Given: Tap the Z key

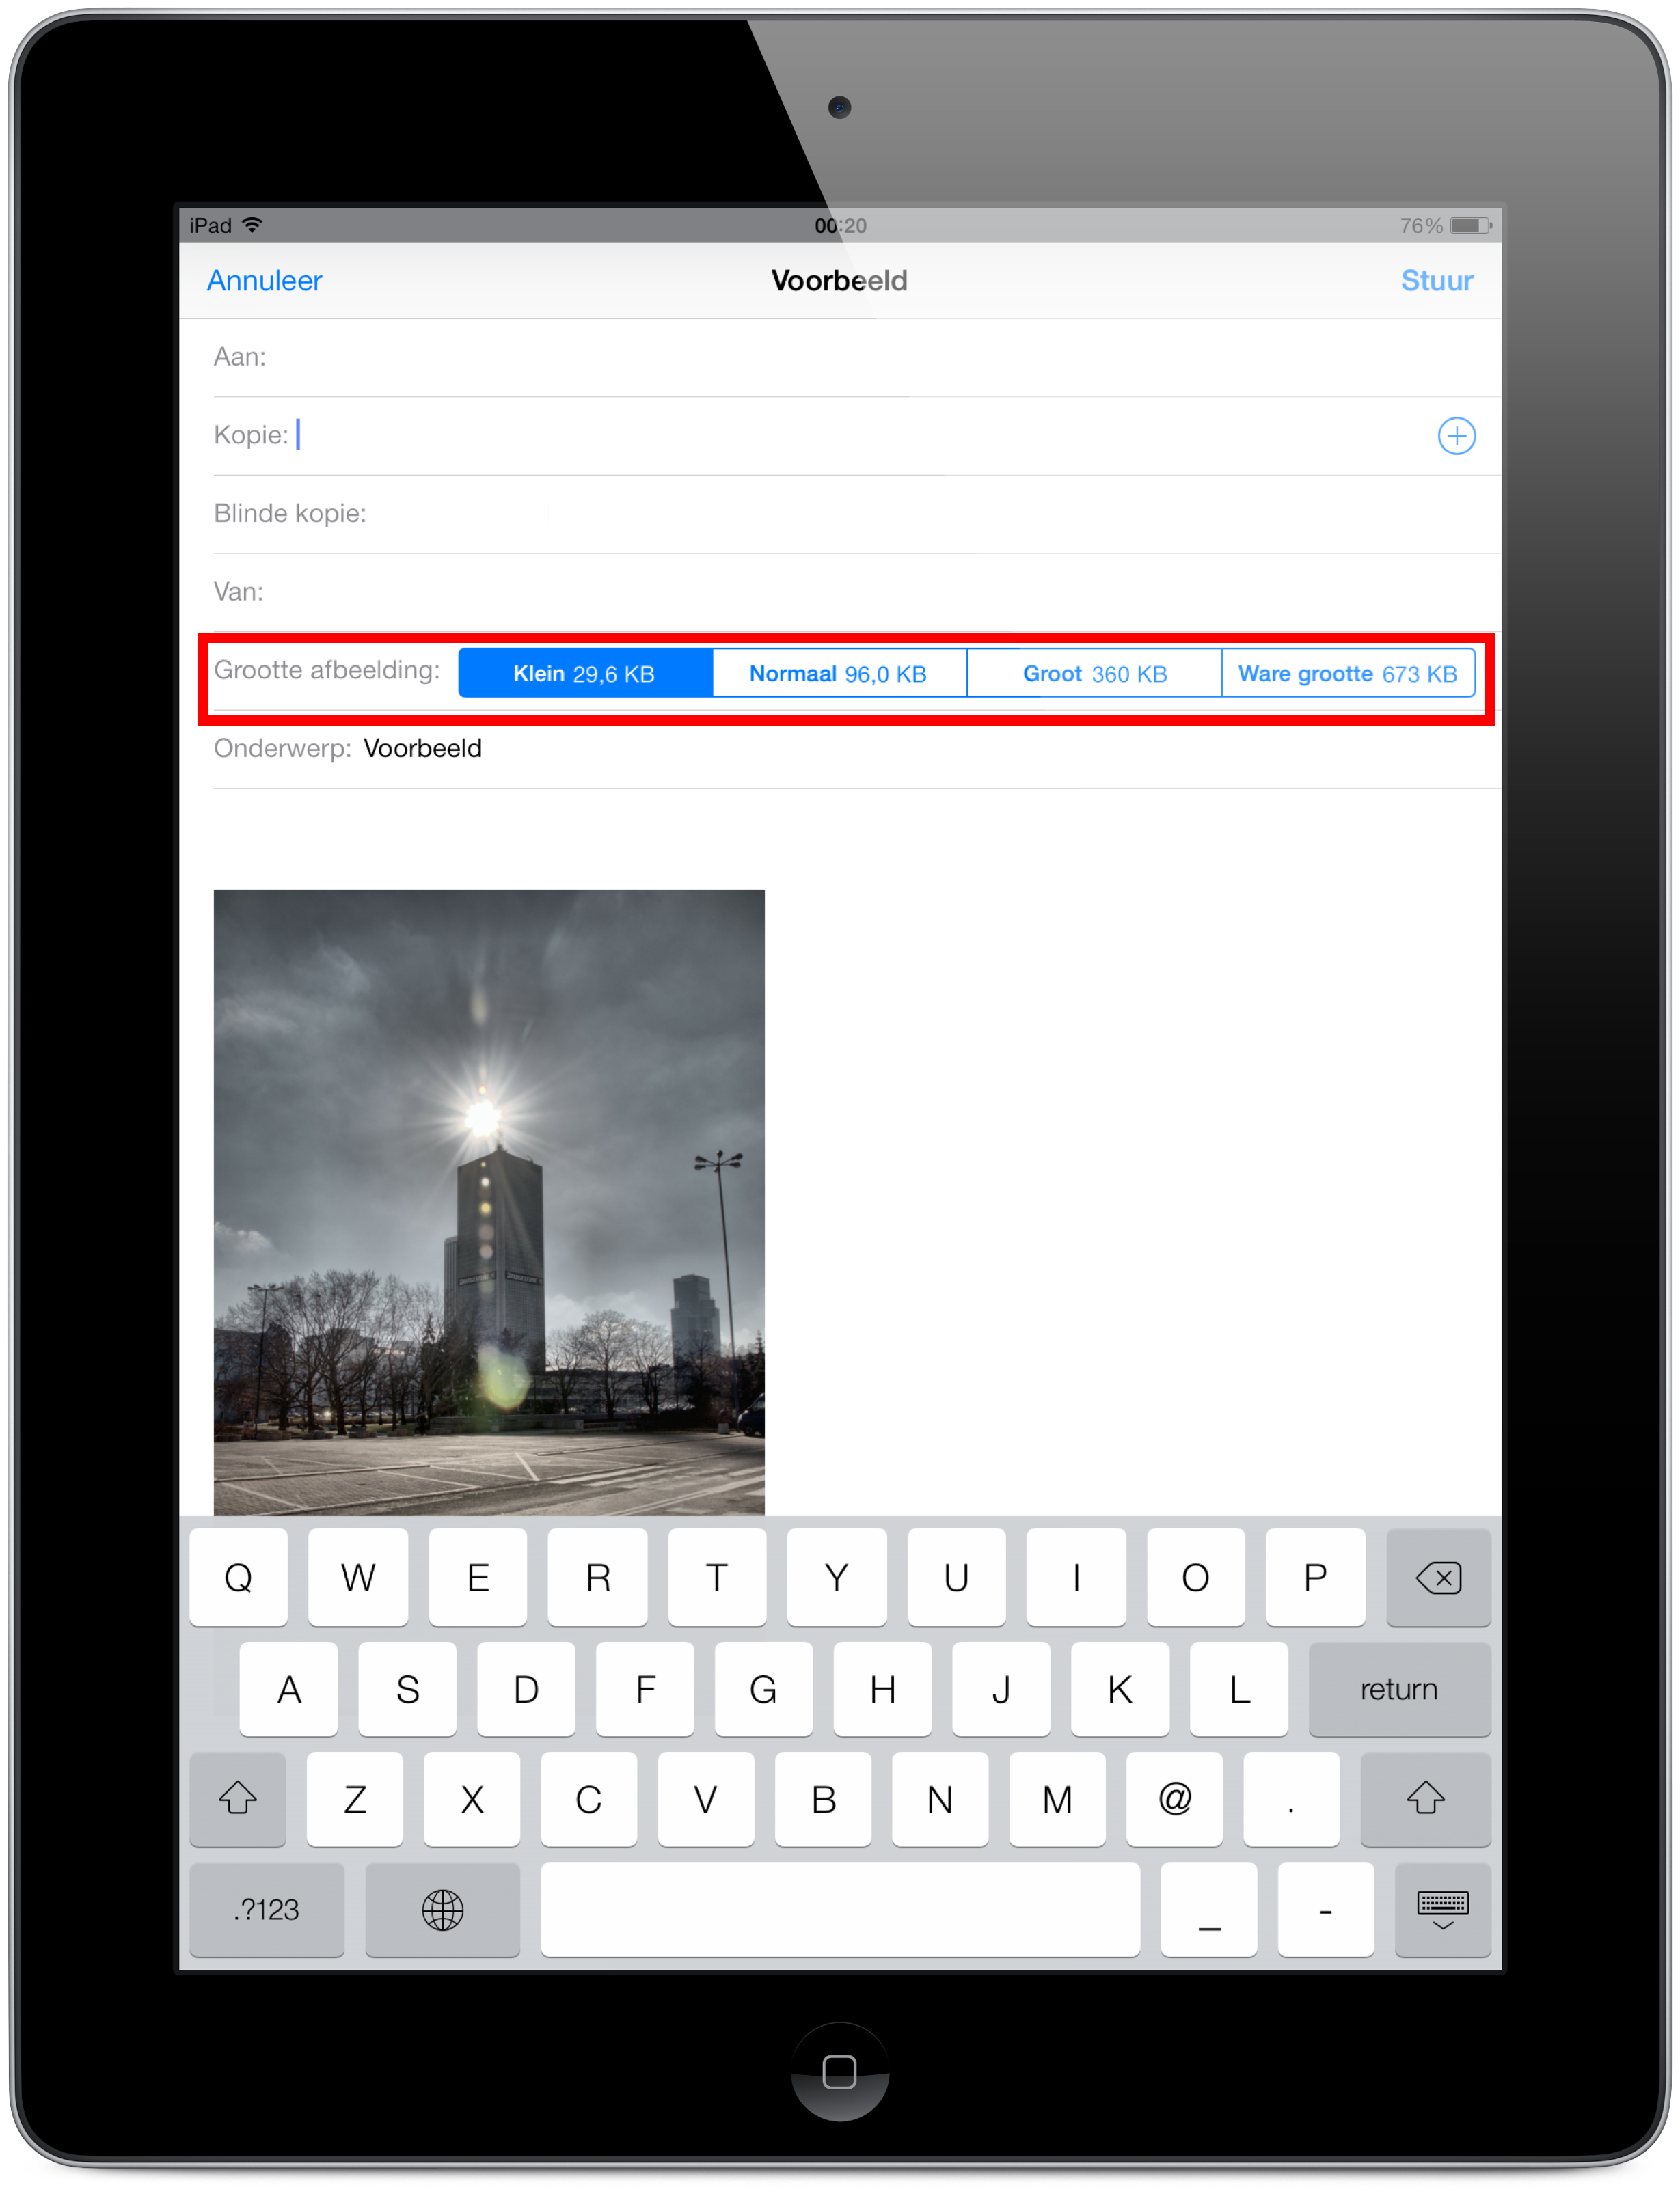Looking at the screenshot, I should point(355,1798).
